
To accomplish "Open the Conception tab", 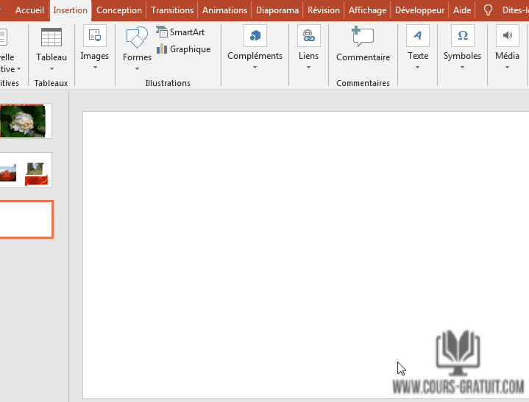I will click(x=119, y=10).
